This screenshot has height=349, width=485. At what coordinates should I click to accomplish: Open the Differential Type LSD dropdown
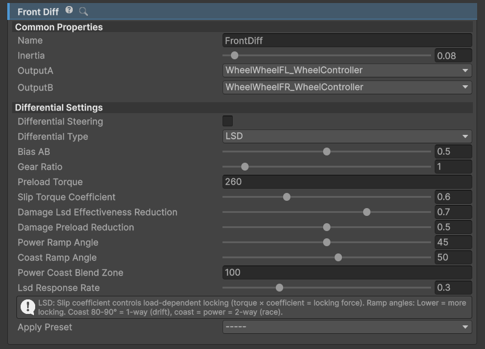coord(347,136)
